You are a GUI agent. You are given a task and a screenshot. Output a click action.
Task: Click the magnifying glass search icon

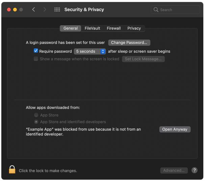(156, 10)
